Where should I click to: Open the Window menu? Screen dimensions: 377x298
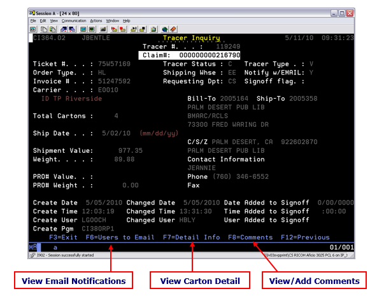(113, 21)
